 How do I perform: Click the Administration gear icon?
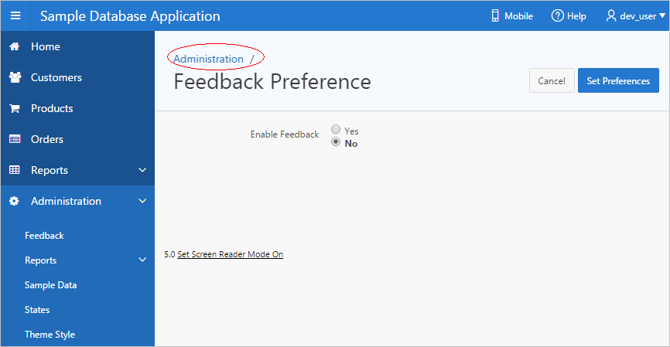(x=14, y=201)
